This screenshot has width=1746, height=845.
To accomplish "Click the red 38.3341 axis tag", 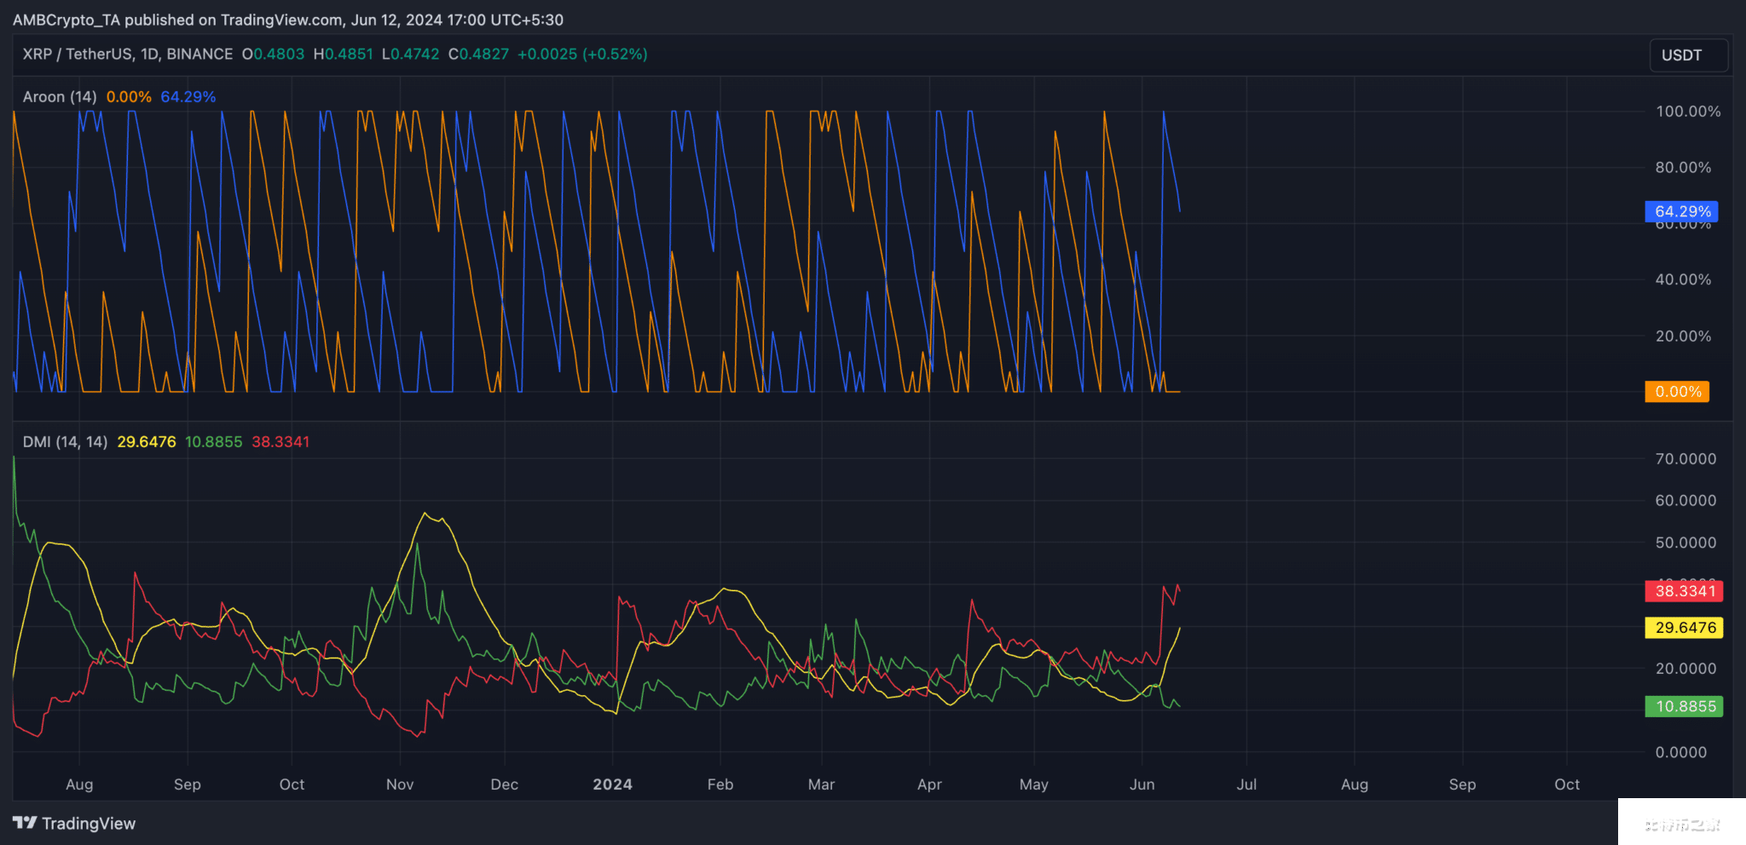I will tap(1684, 591).
